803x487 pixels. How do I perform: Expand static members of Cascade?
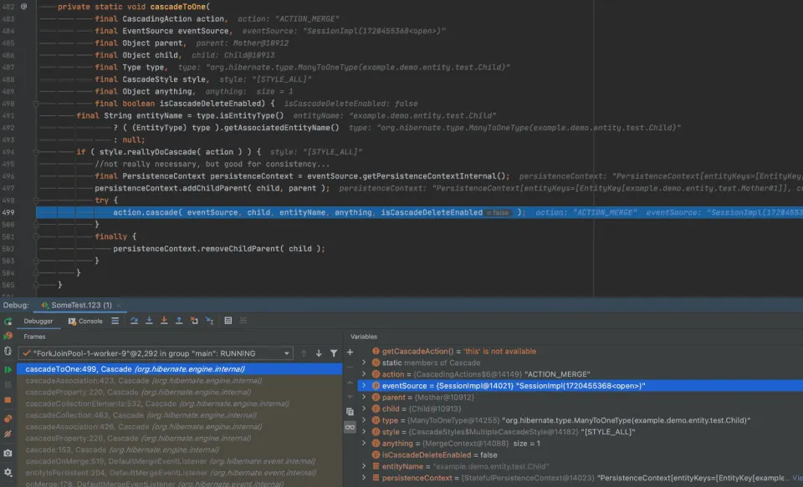(364, 363)
